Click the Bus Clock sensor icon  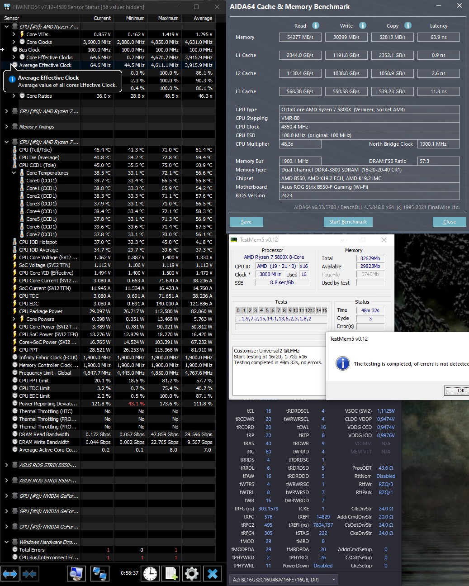coord(15,50)
